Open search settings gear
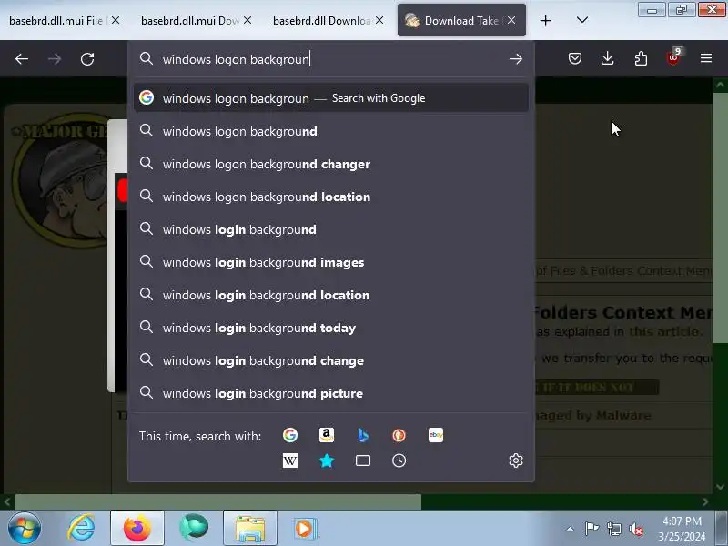 coord(516,460)
